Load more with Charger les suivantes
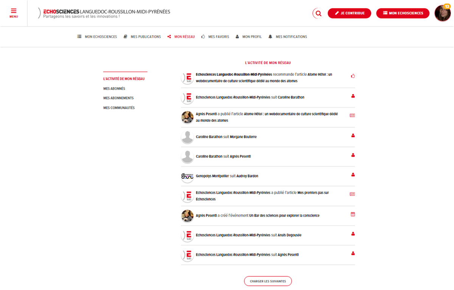 [x=268, y=281]
